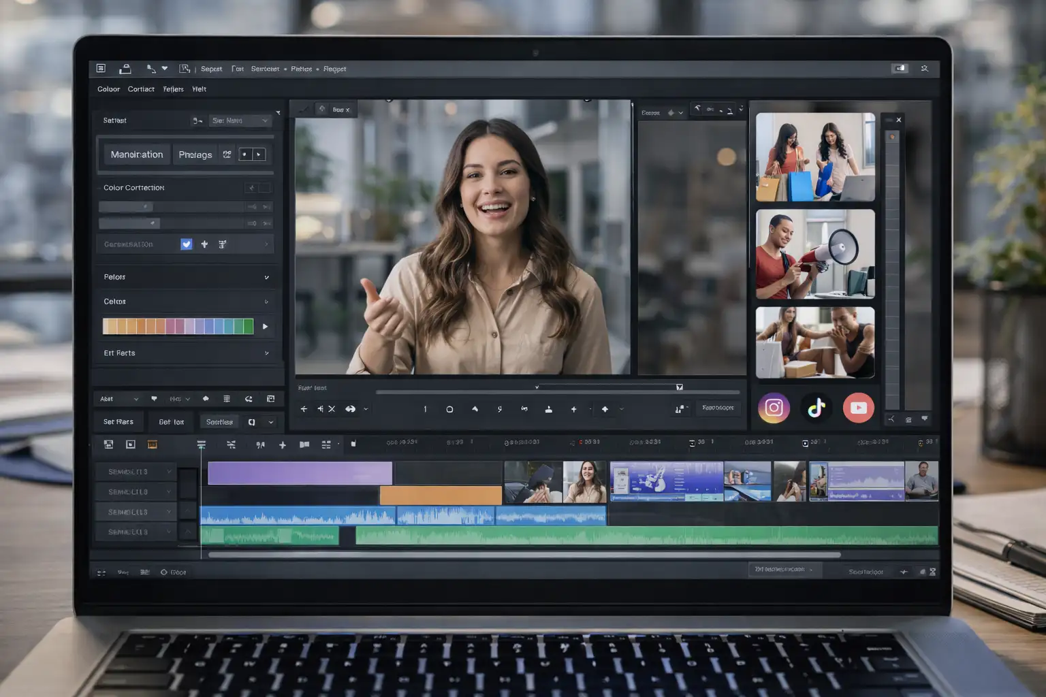The height and width of the screenshot is (697, 1046).
Task: Switch to the Phrases tab in the left panel
Action: (x=195, y=154)
